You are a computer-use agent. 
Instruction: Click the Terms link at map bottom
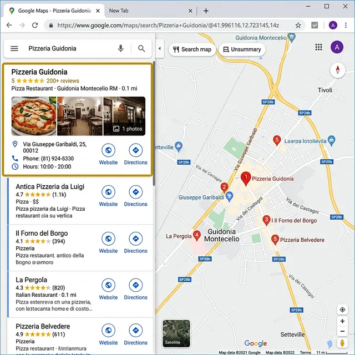pyautogui.click(x=305, y=353)
